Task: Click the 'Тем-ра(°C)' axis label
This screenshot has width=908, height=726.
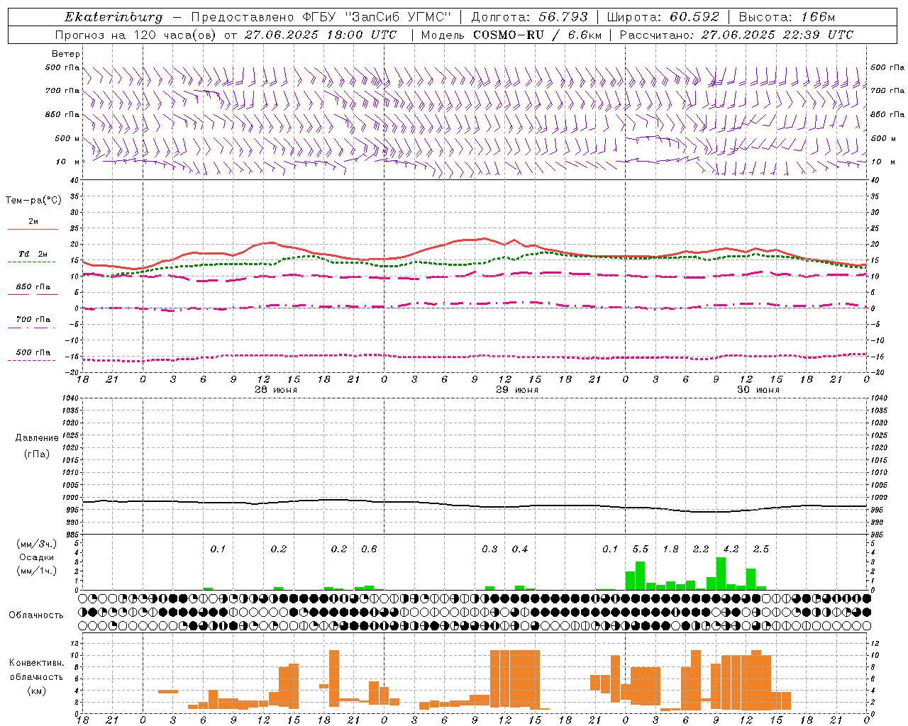Action: click(x=33, y=201)
